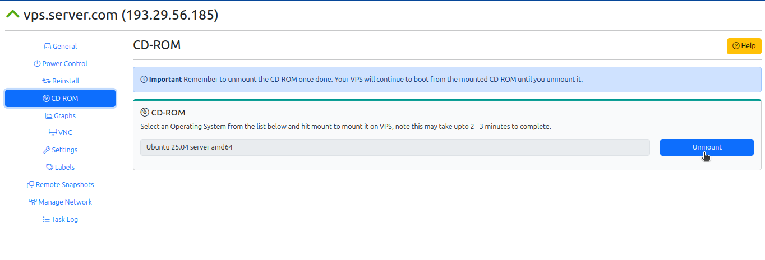The image size is (765, 260).
Task: Open the Remote Snapshots page
Action: (x=60, y=185)
